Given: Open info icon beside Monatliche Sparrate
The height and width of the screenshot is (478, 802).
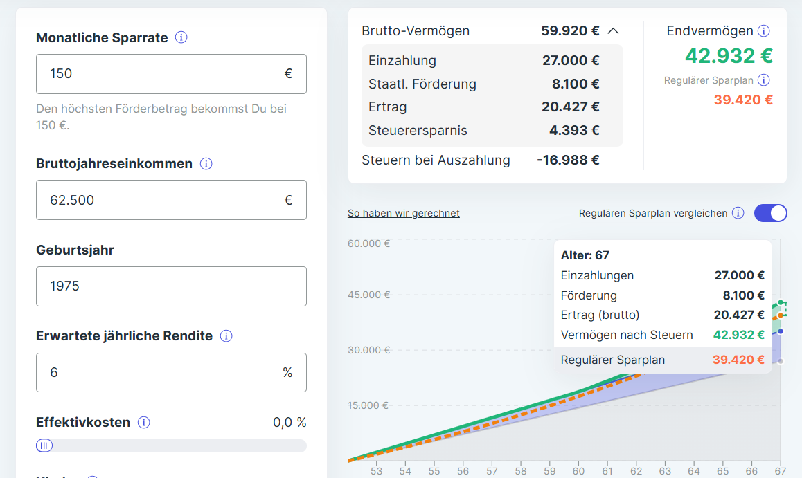Looking at the screenshot, I should click(181, 37).
